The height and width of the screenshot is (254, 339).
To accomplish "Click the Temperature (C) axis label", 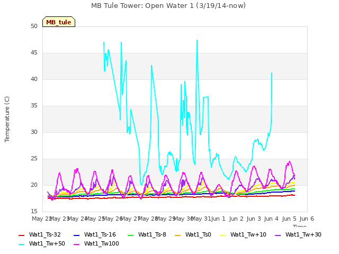I will [x=7, y=119].
